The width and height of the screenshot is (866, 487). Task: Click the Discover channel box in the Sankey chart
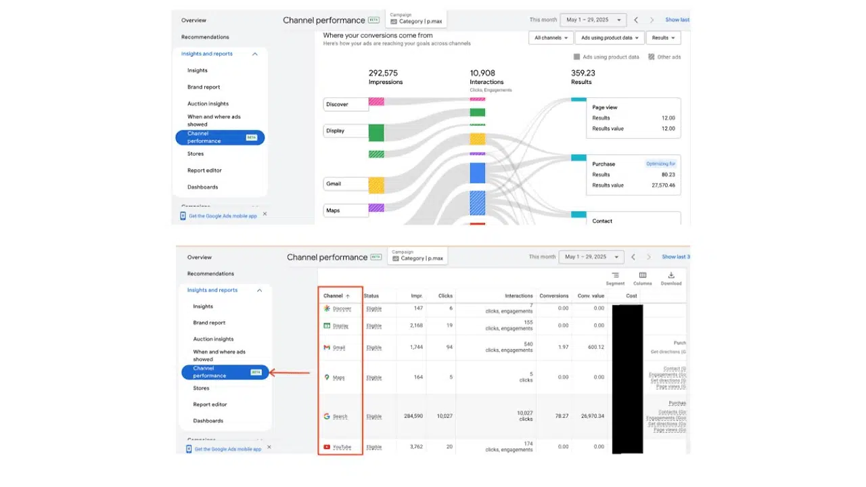[x=346, y=104]
